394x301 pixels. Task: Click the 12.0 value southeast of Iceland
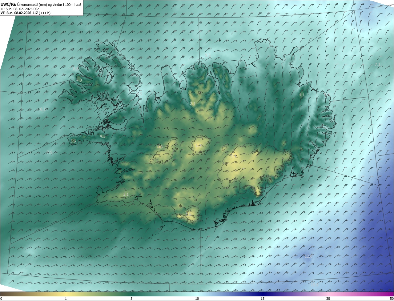click(308, 256)
